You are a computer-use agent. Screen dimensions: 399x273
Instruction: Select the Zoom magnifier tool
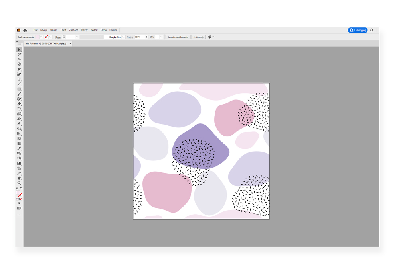click(x=19, y=183)
